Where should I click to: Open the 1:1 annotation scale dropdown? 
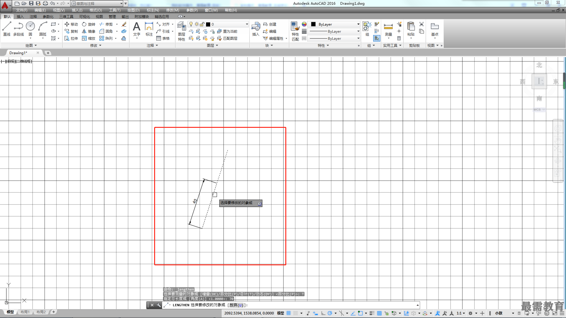(461, 313)
